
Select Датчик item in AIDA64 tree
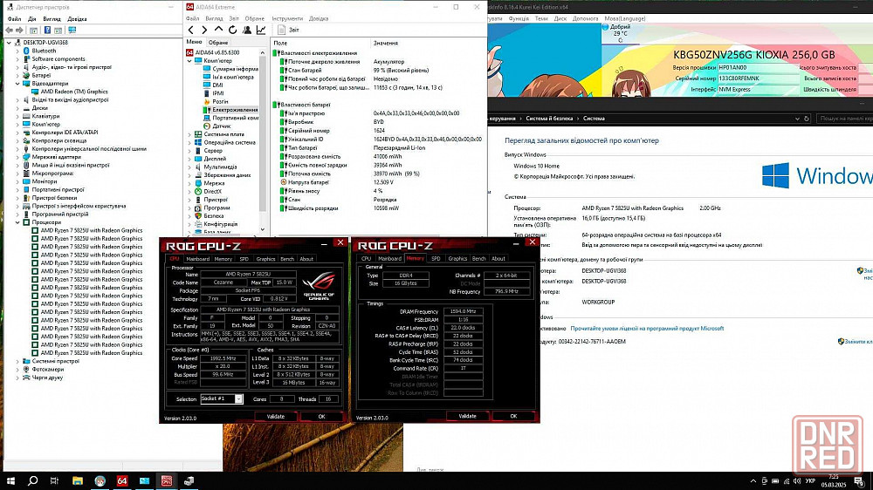(x=221, y=126)
